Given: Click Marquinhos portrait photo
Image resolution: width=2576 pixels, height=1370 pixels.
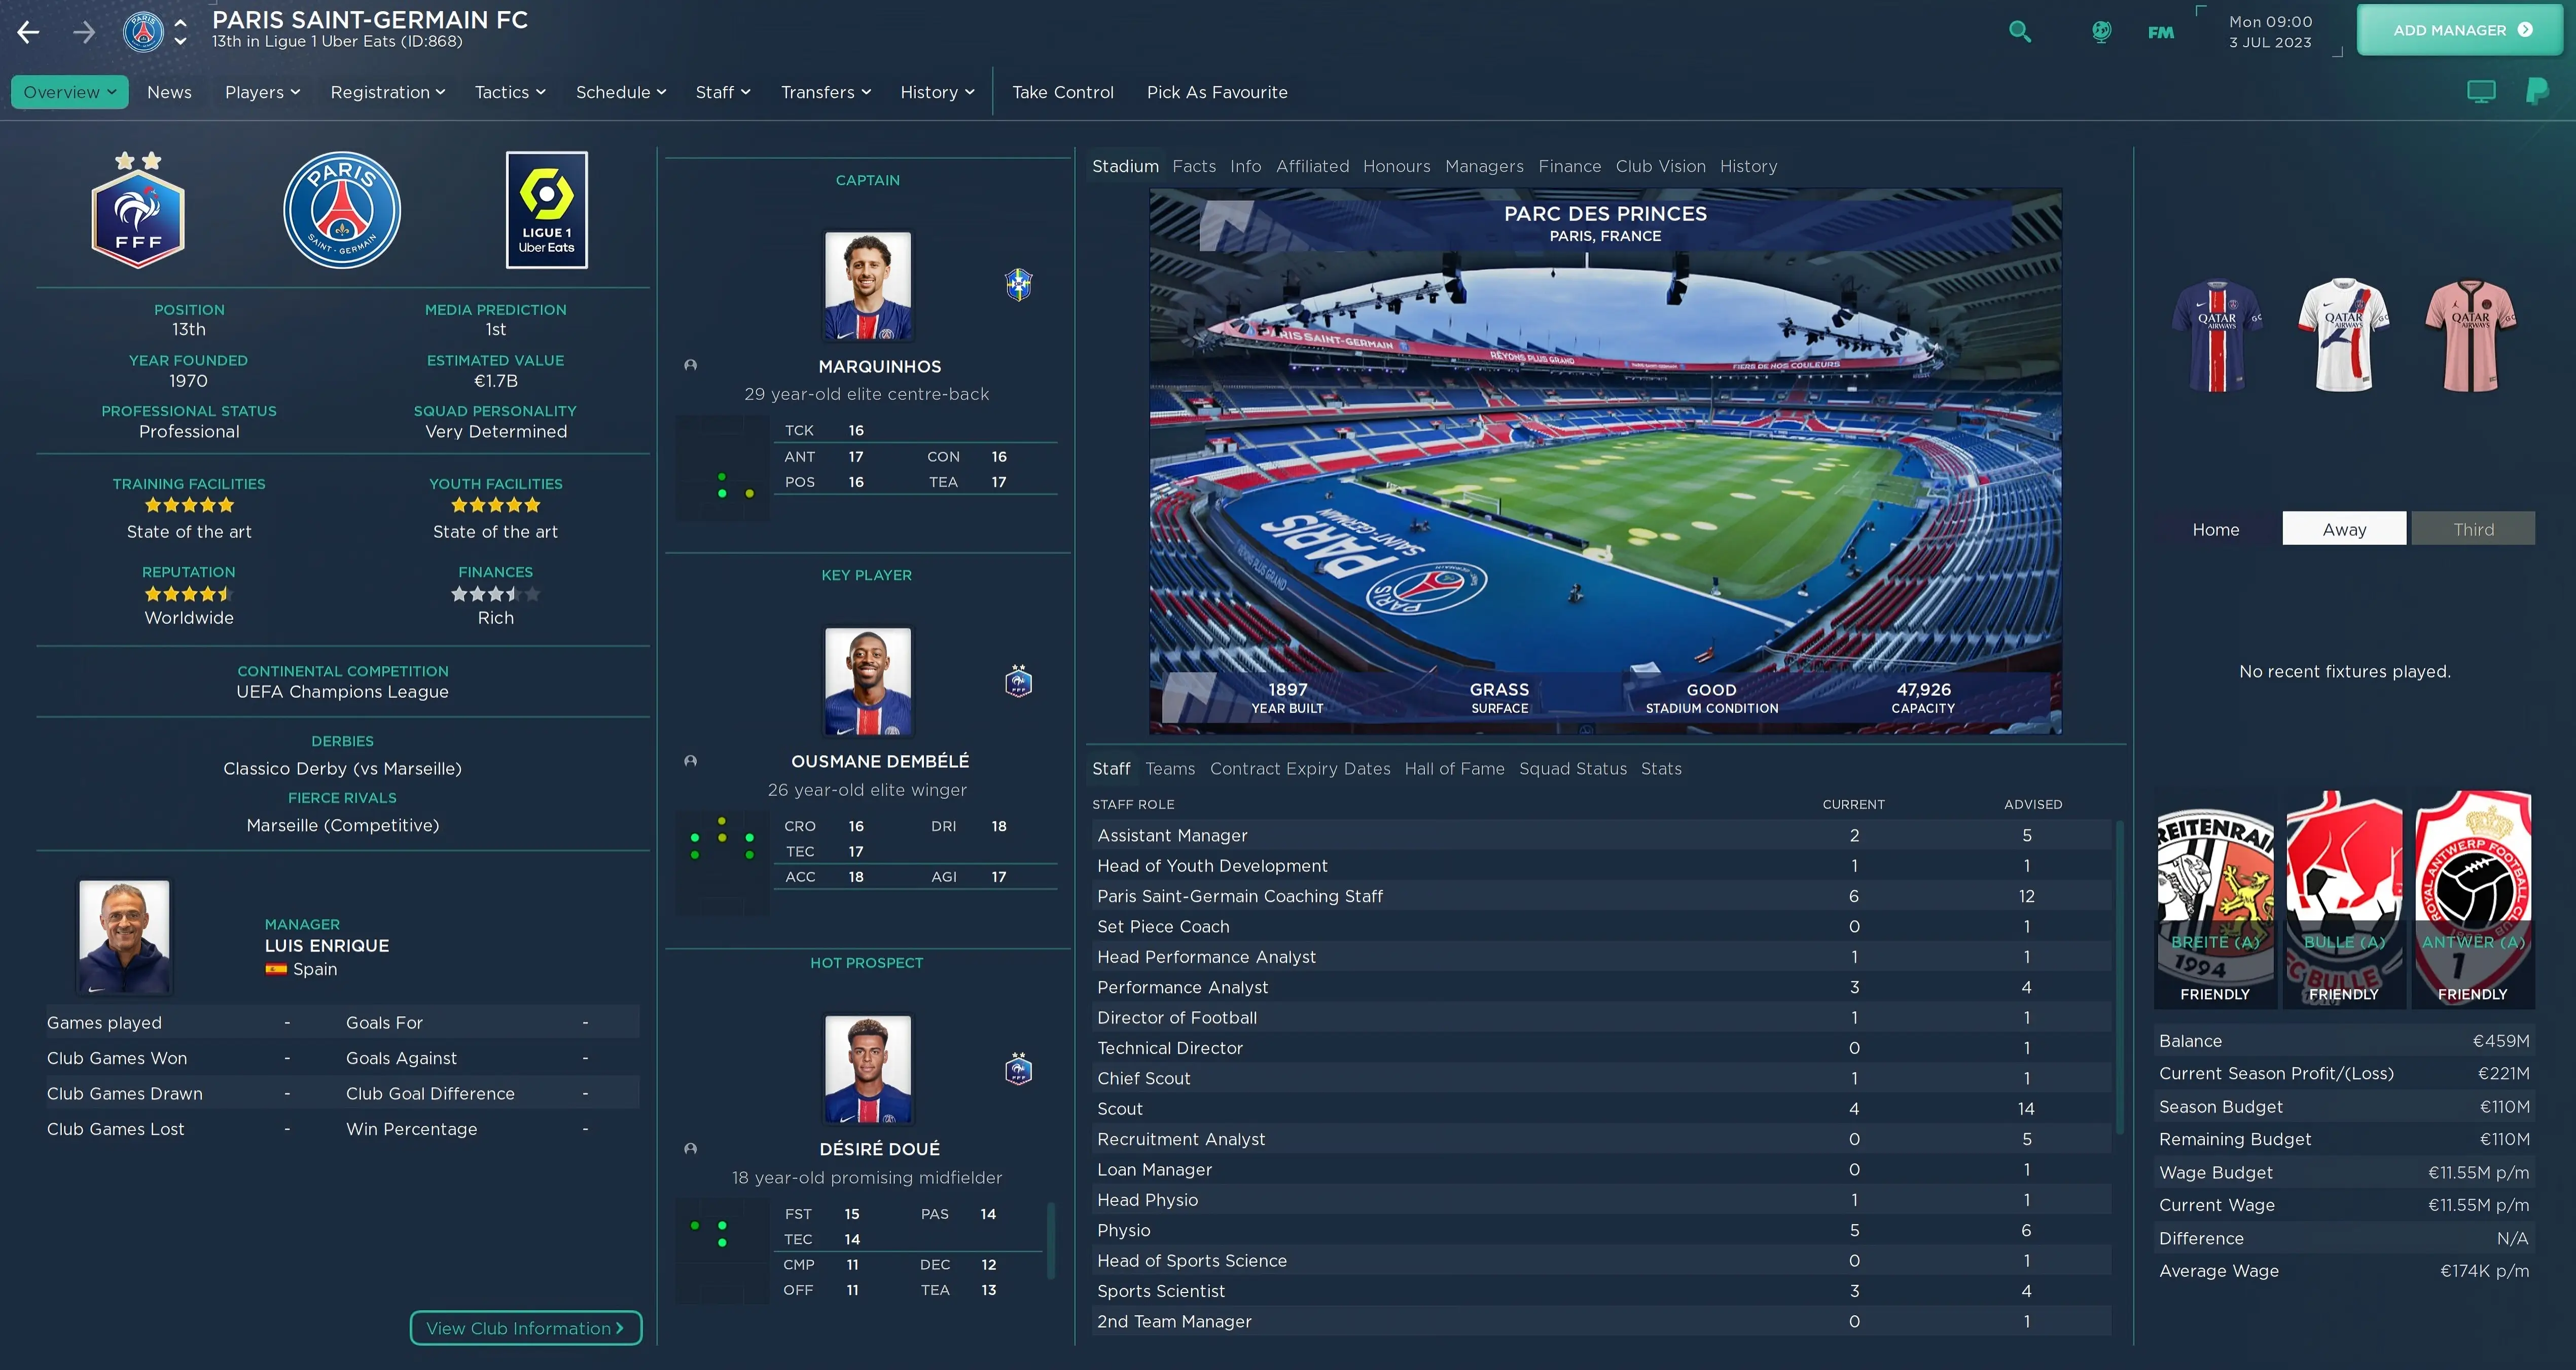Looking at the screenshot, I should tap(867, 286).
